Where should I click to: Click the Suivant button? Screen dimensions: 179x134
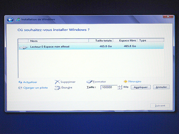[160, 106]
